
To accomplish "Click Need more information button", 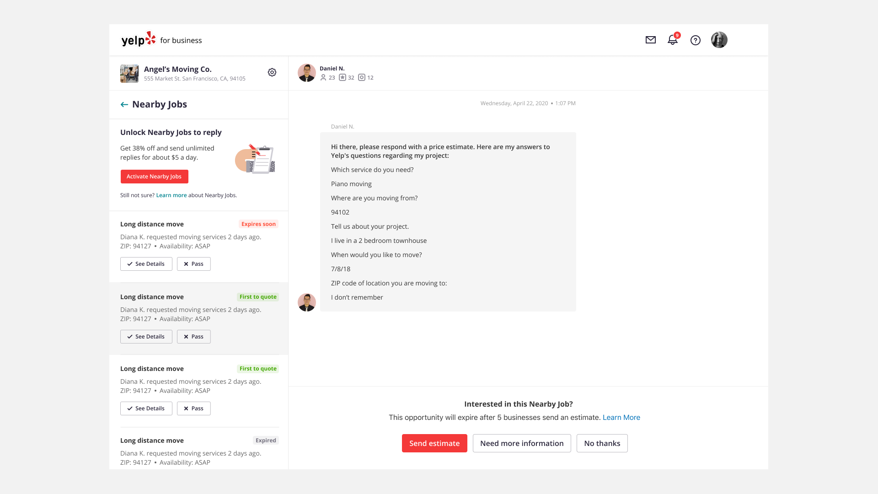I will click(521, 443).
